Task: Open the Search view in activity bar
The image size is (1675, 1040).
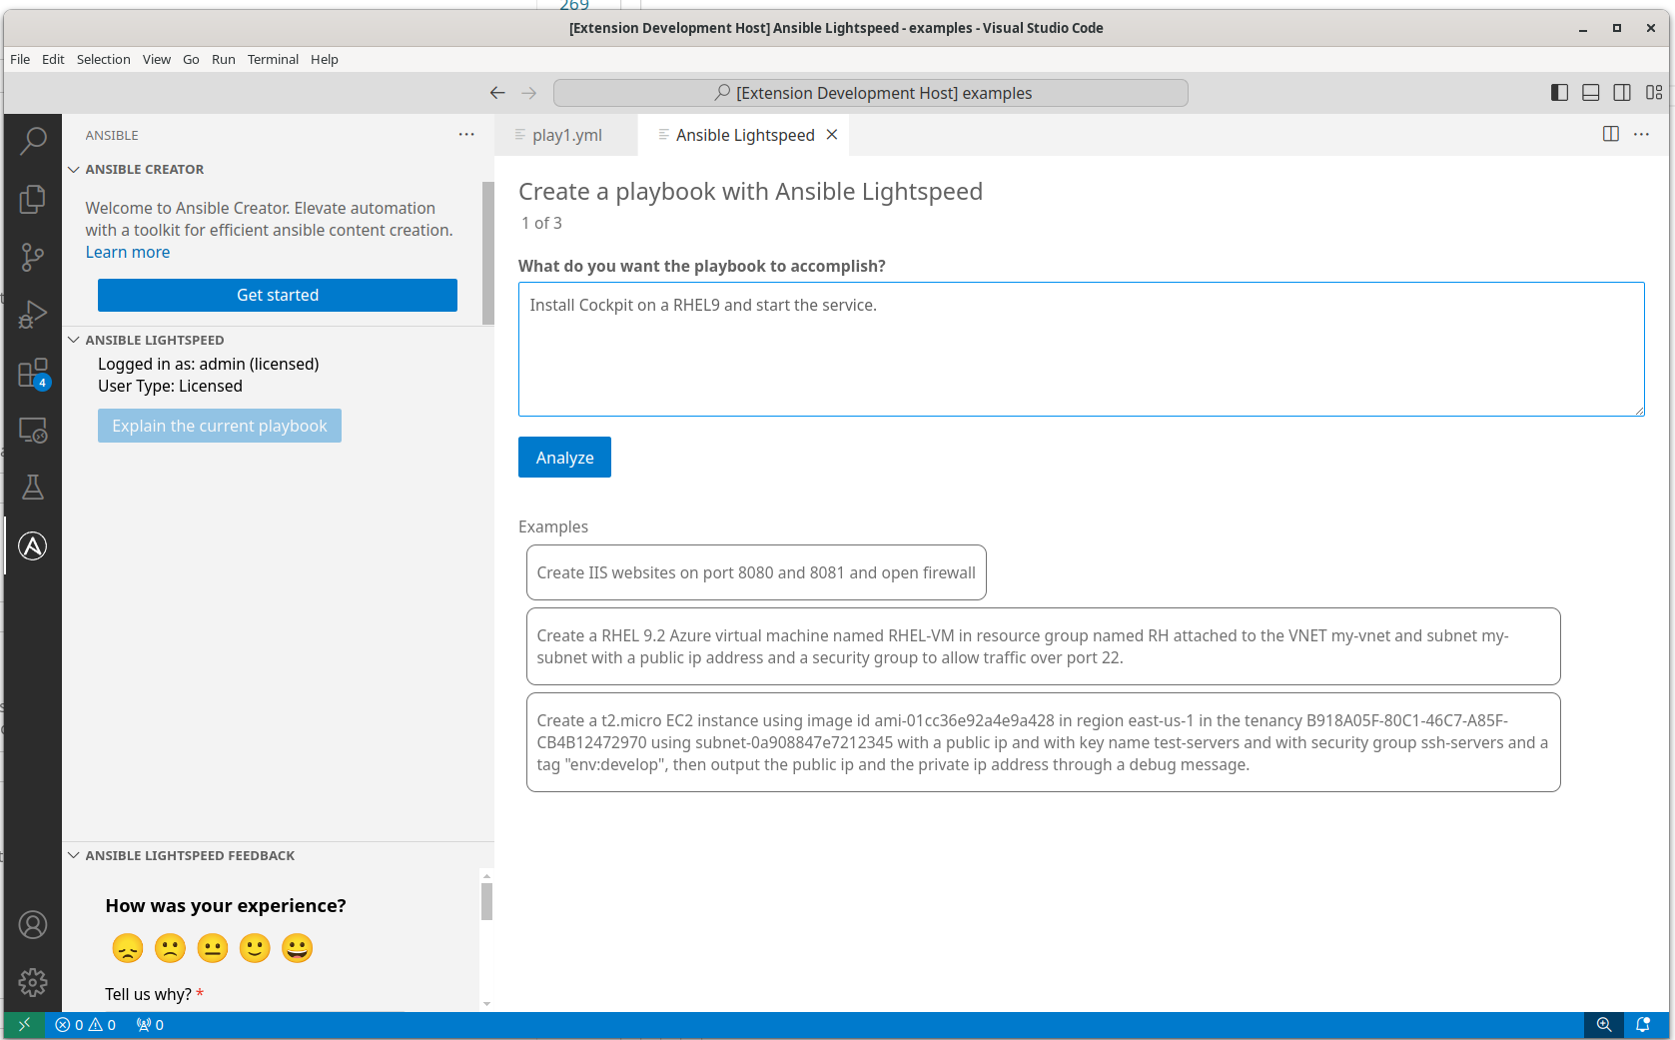Action: coord(33,141)
